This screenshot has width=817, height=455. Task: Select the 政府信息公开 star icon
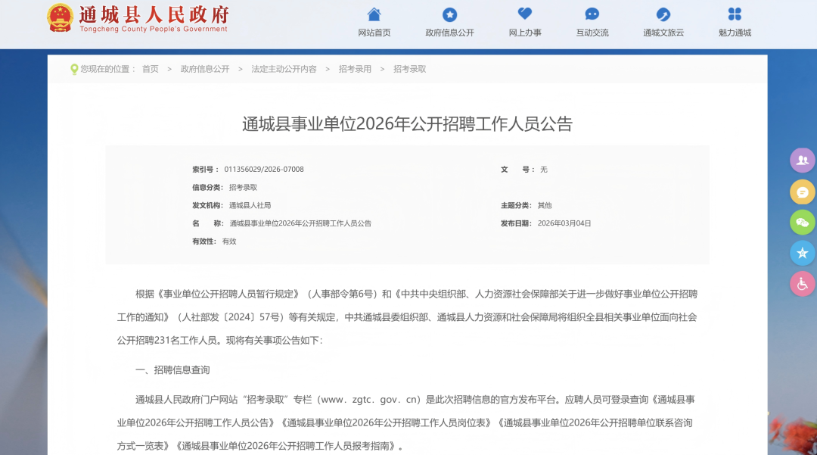click(x=449, y=14)
